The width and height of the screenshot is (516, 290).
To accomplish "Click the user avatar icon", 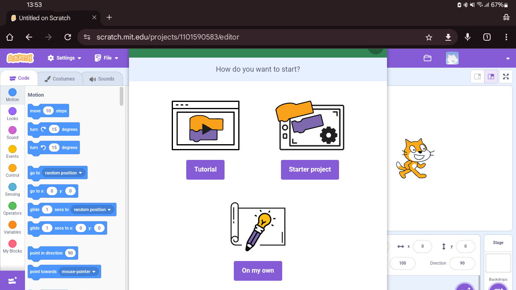I will tap(452, 58).
